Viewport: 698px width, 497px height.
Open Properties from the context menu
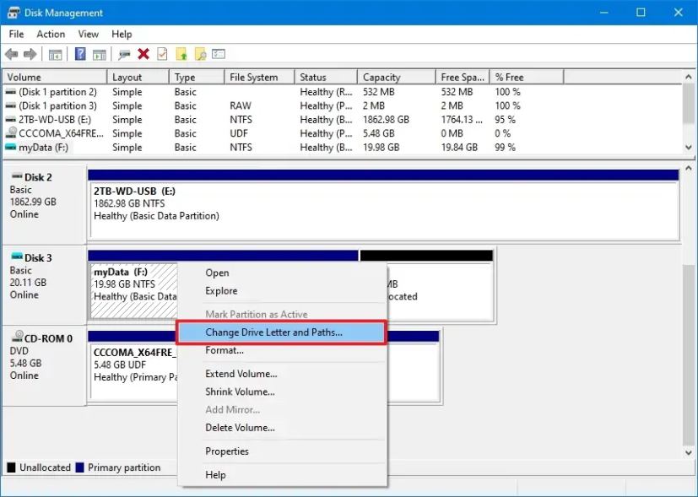pos(227,451)
